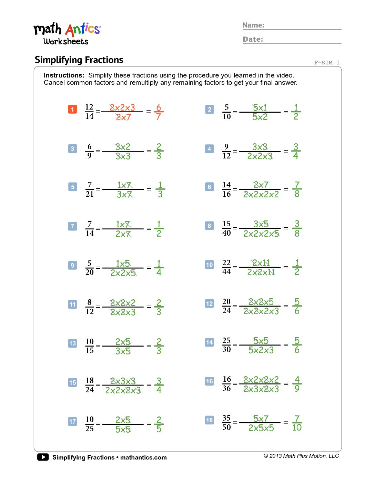
Task: Click the problem 17 number badge
Action: tap(72, 422)
